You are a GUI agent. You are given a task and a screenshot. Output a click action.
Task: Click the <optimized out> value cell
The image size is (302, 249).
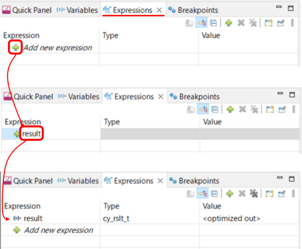tap(231, 218)
